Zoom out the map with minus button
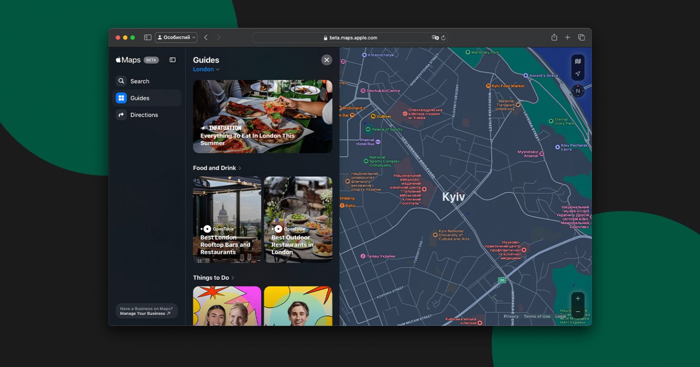 [x=578, y=312]
